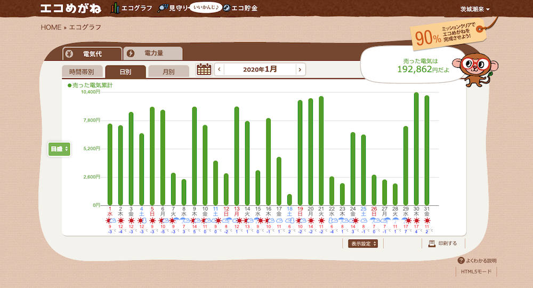Click the bar for day 11

click(215, 183)
